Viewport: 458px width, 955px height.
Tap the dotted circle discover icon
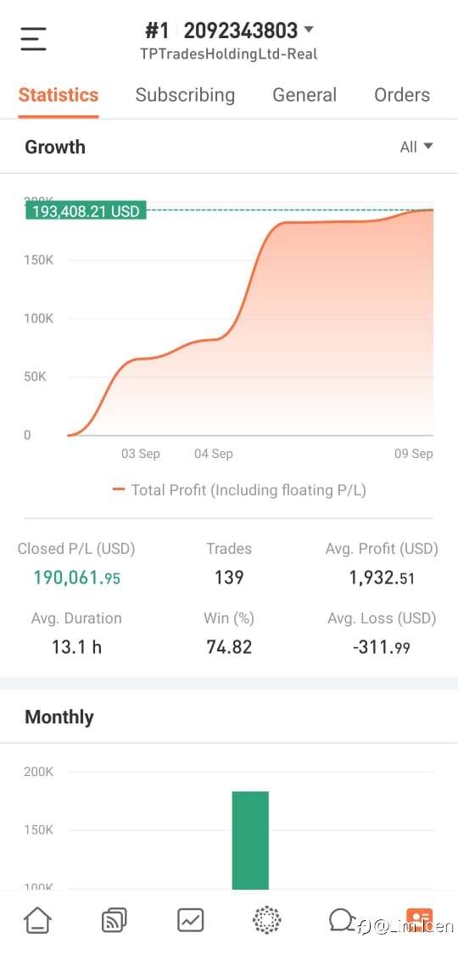tap(266, 919)
